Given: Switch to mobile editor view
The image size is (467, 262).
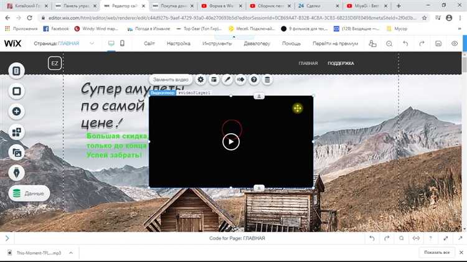Looking at the screenshot, I should coord(122,44).
